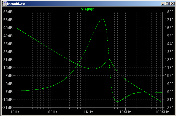The image size is (176, 116).
Task: Click the 153° phase axis label
Action: (169, 36)
